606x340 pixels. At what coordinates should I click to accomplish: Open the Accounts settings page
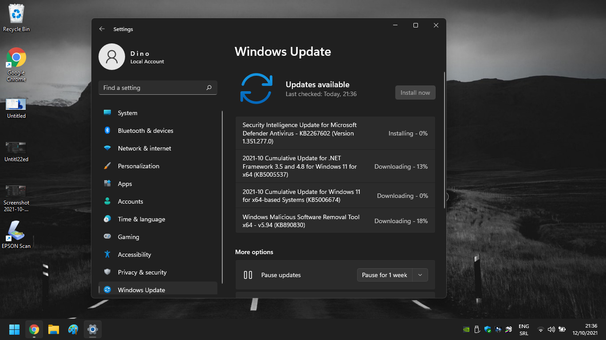pyautogui.click(x=130, y=201)
